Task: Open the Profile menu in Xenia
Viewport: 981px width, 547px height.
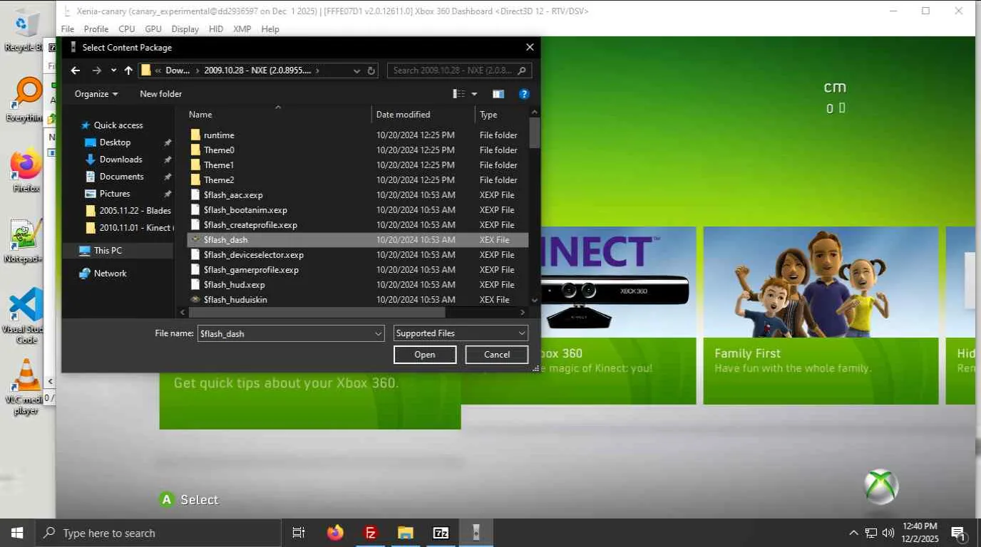Action: pyautogui.click(x=96, y=29)
